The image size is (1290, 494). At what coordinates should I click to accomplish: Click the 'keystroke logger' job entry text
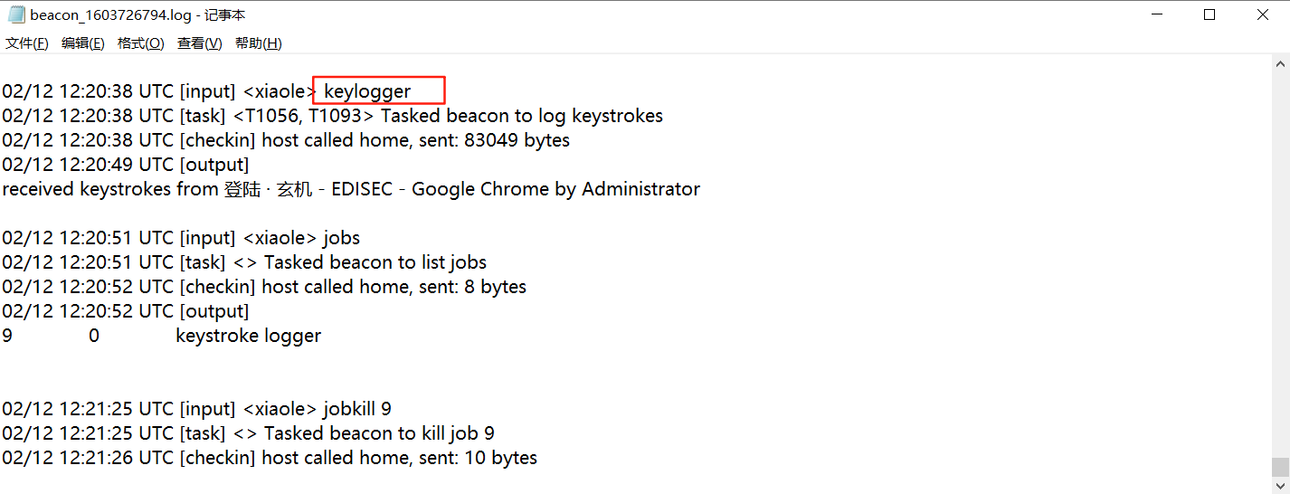pyautogui.click(x=248, y=336)
